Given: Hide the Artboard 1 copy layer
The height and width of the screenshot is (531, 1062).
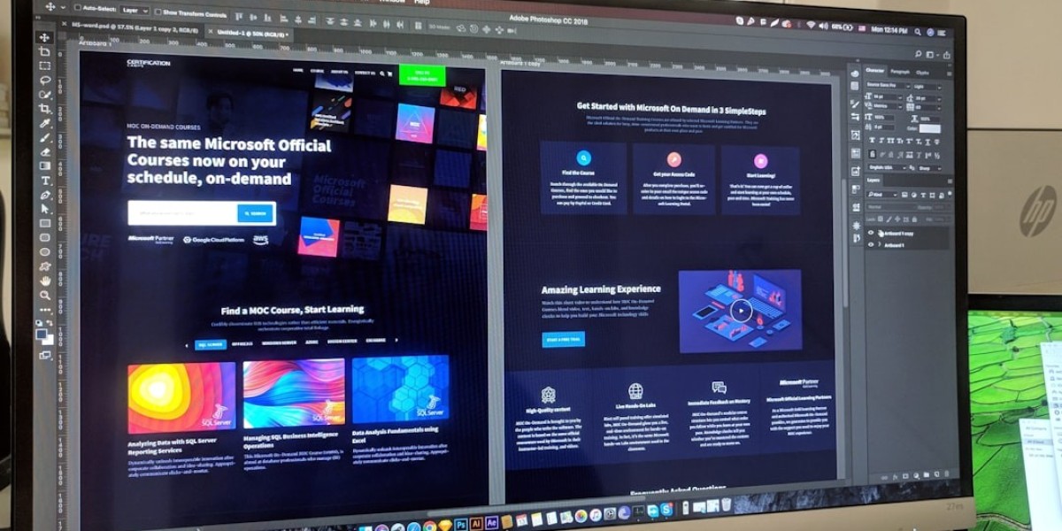Looking at the screenshot, I should coord(871,233).
